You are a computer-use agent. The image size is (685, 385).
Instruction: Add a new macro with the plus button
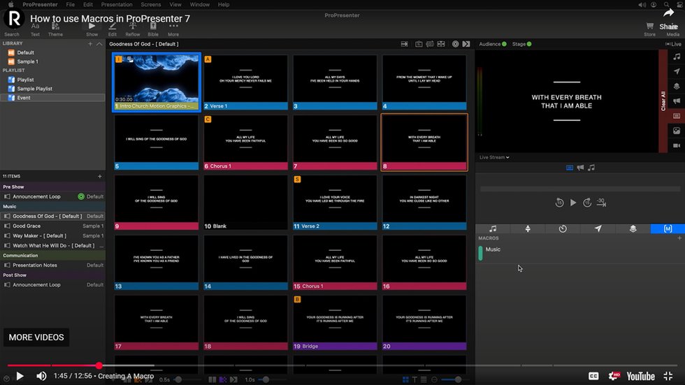point(679,238)
